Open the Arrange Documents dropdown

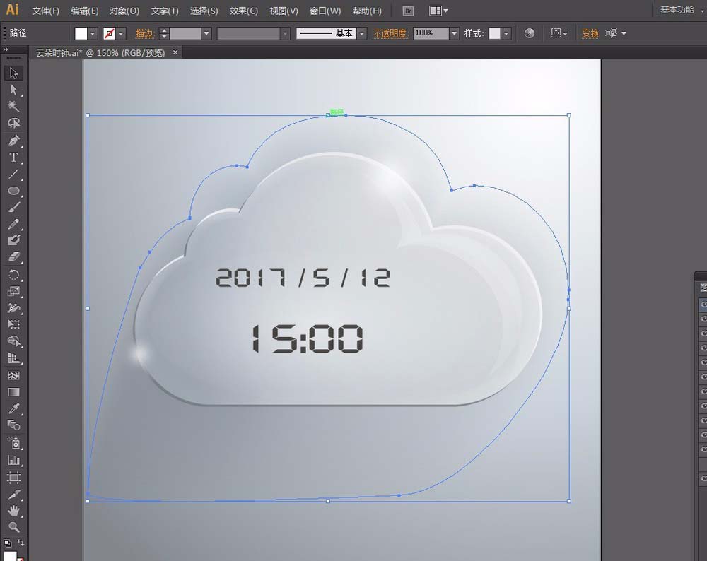[438, 11]
